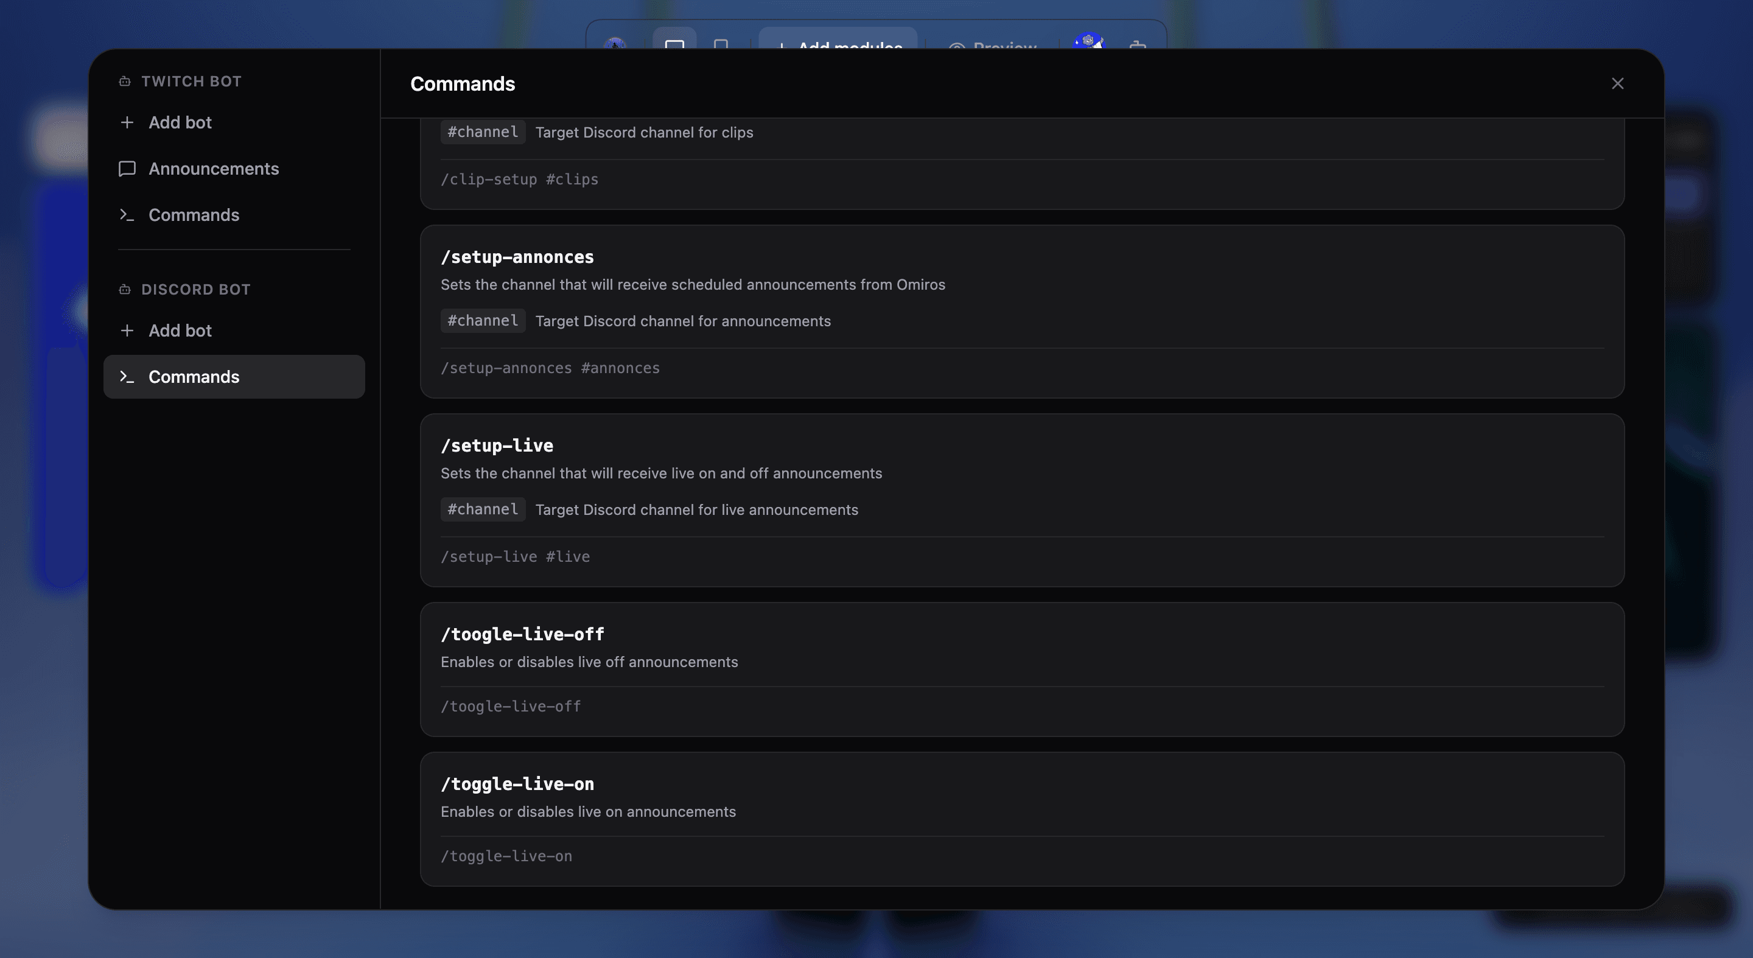1753x958 pixels.
Task: Click the #channel tag in /setup-live card
Action: (483, 509)
